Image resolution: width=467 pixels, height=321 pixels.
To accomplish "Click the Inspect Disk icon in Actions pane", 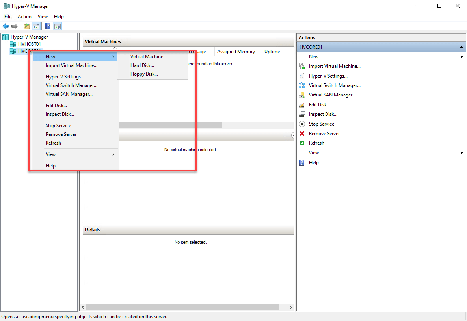I will click(302, 114).
